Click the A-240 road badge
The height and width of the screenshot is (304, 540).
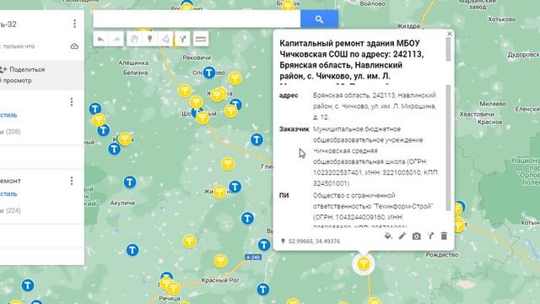click(x=253, y=257)
